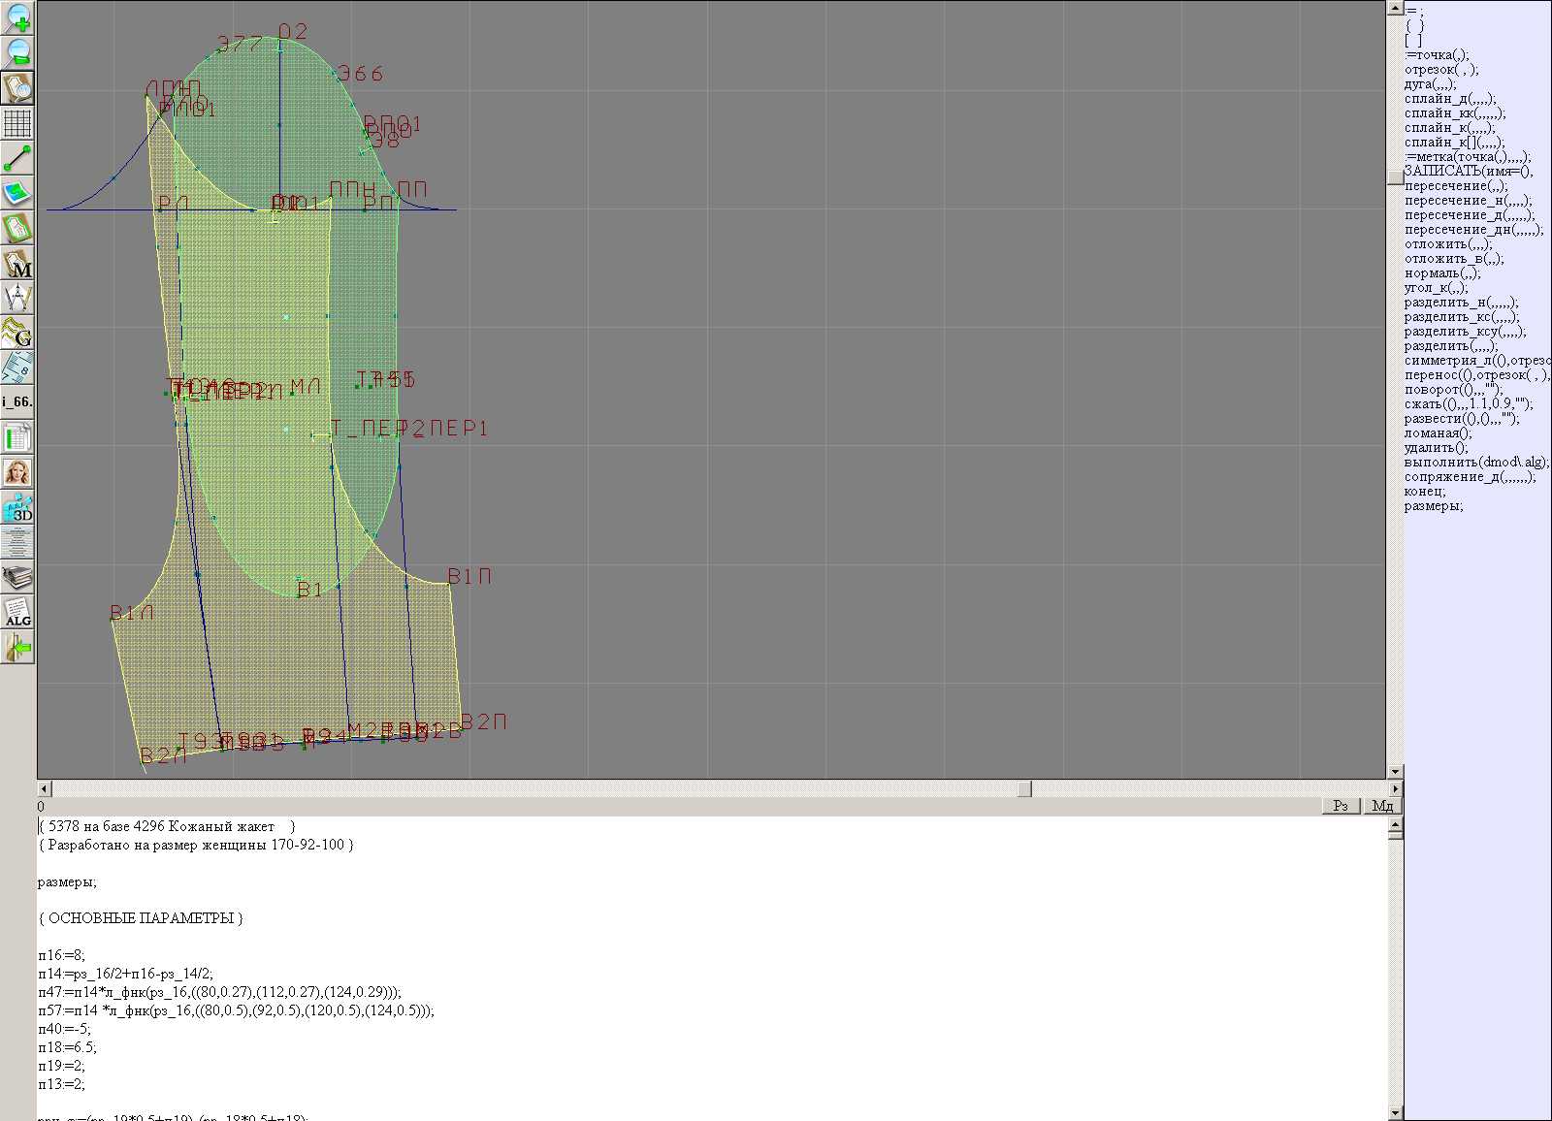Click the green table spreadsheet icon

17,438
